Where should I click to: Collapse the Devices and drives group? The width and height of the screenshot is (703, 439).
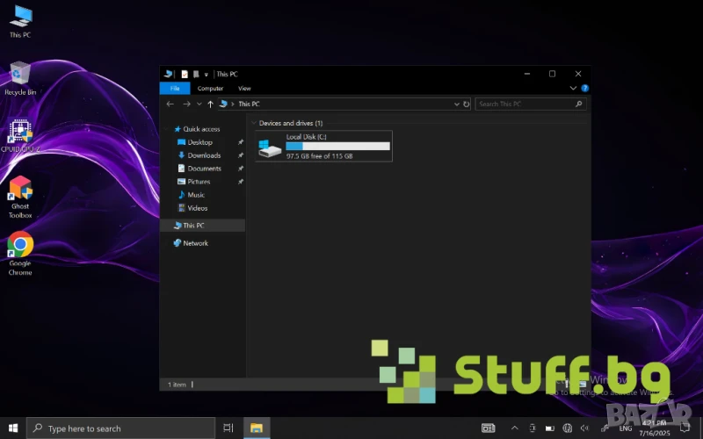(254, 124)
